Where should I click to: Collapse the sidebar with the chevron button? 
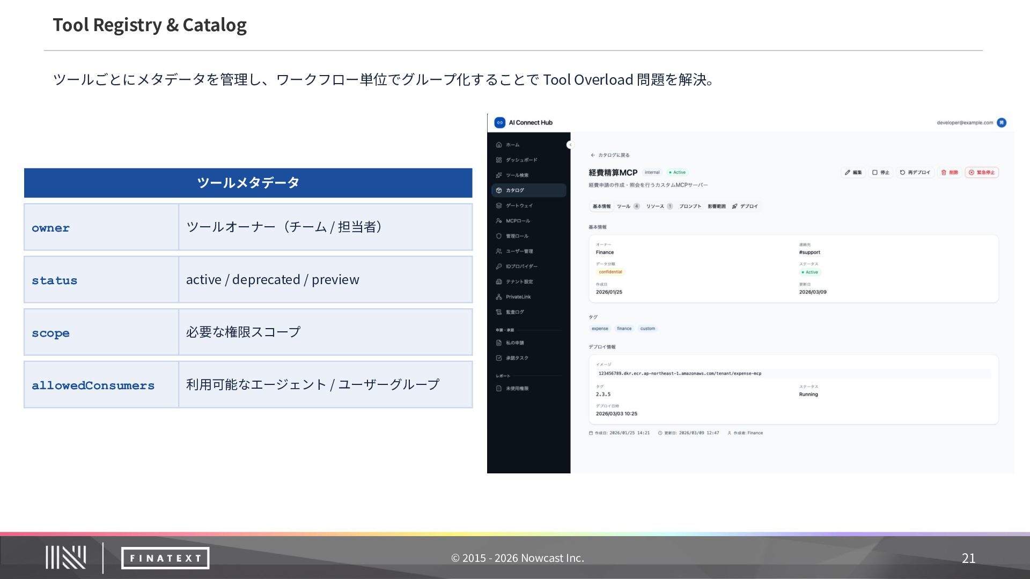[570, 145]
